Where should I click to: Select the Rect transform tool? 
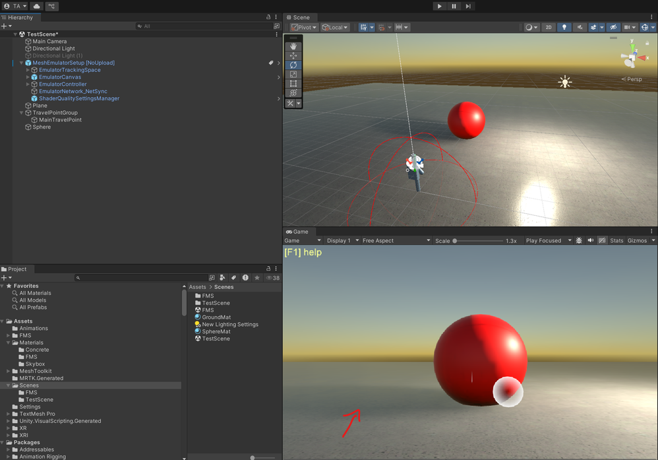293,84
